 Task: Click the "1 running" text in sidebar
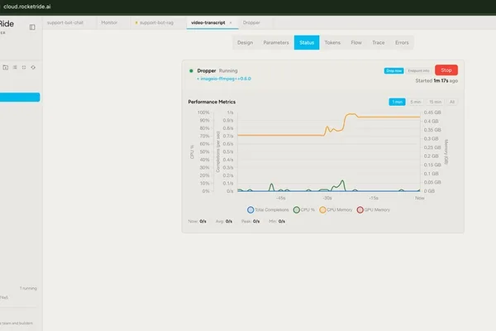click(28, 288)
